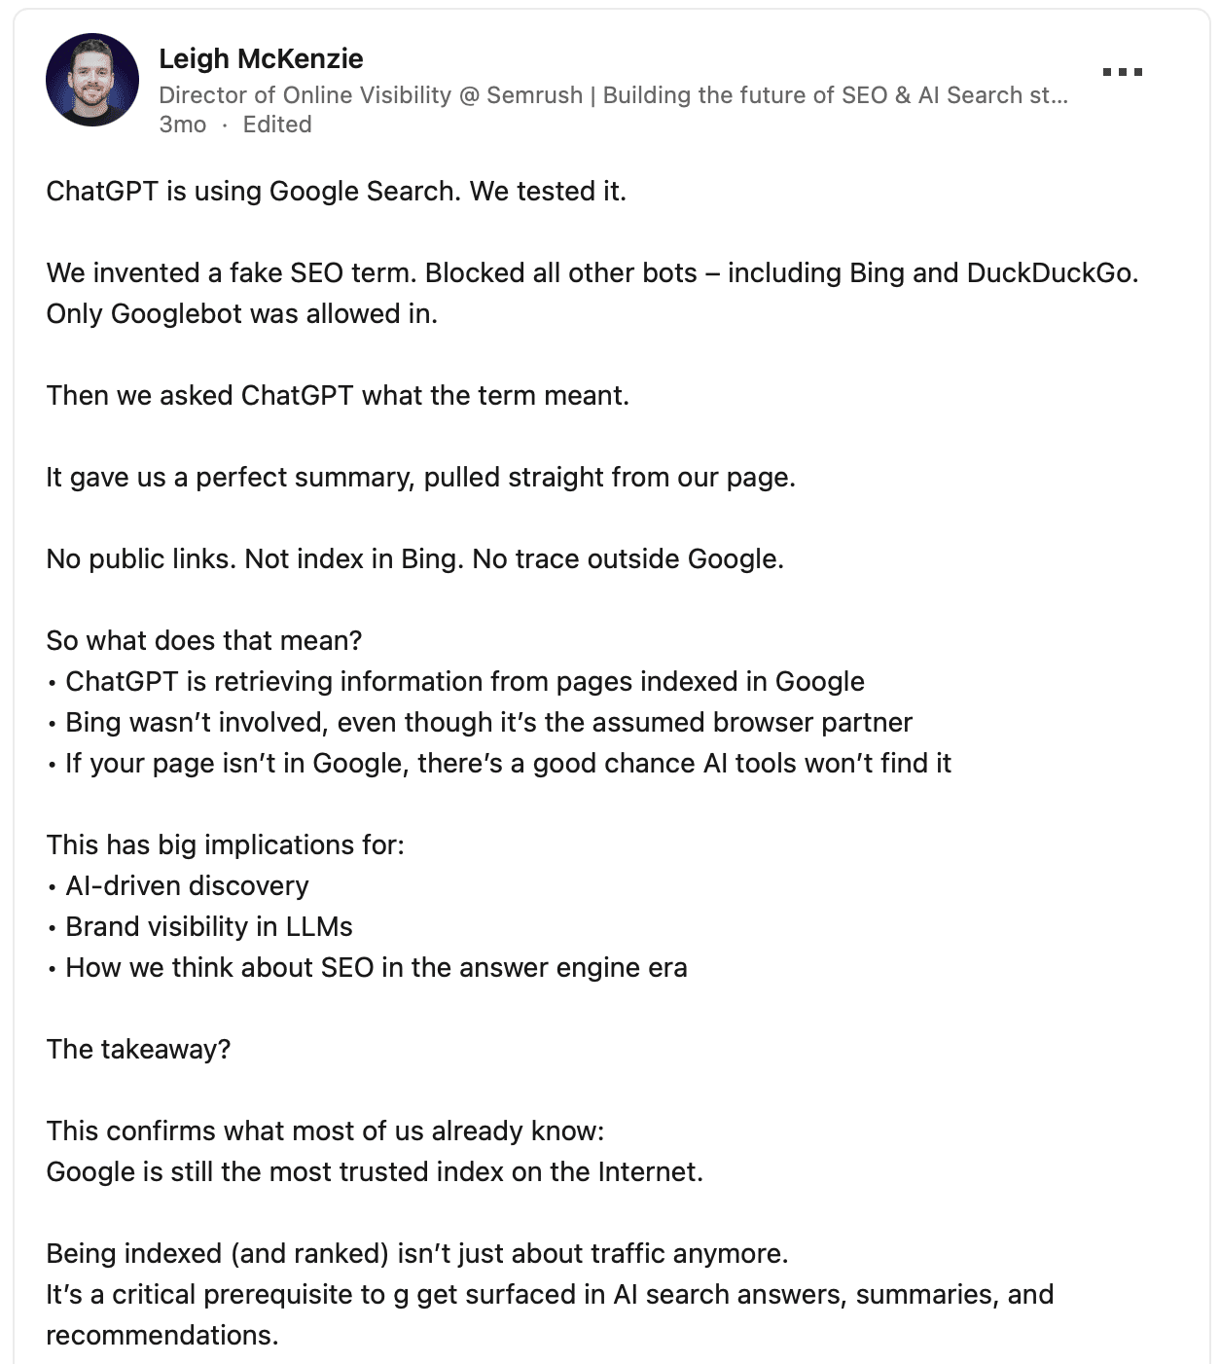
Task: Click the "Director of Online Visibility" headline
Action: click(613, 95)
